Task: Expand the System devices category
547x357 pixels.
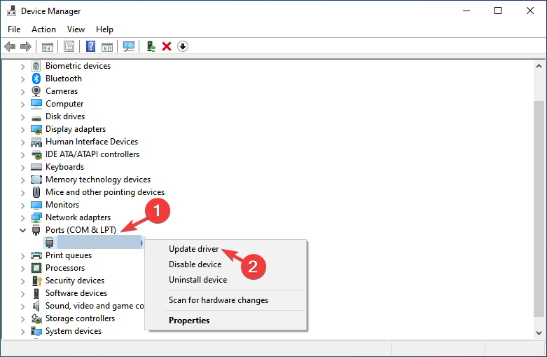Action: [x=22, y=332]
